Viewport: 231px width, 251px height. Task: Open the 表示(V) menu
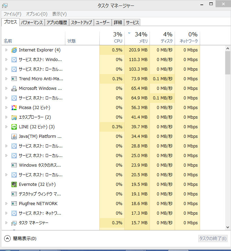[x=59, y=14]
